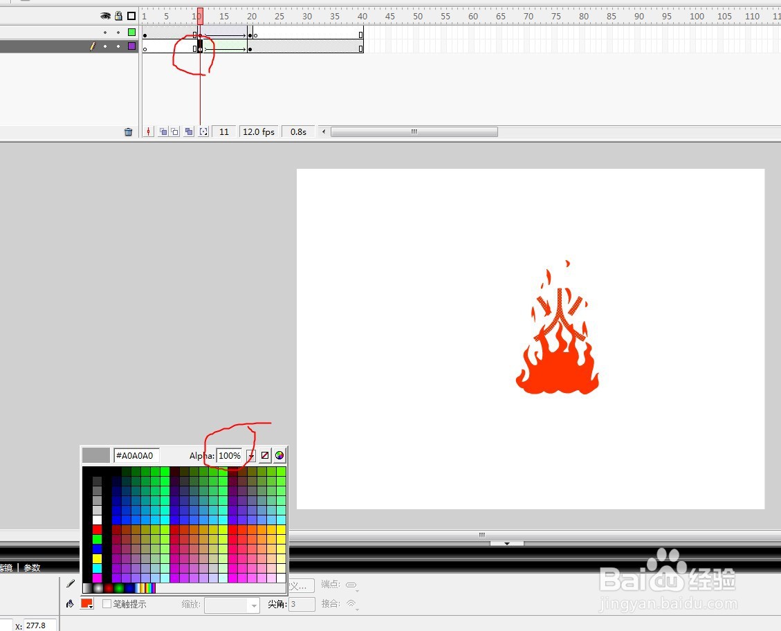
Task: Open the Alpha slider dropdown arrow
Action: 251,456
